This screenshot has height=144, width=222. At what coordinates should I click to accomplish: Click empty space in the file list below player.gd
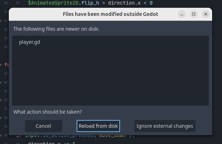pyautogui.click(x=110, y=78)
